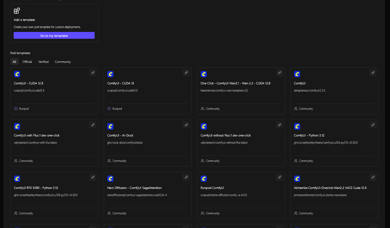This screenshot has height=228, width=390.
Task: Select the All templates tab
Action: tap(14, 62)
